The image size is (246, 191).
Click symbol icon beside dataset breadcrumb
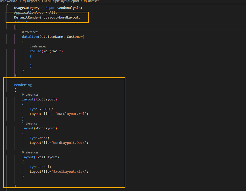(x=85, y=1)
